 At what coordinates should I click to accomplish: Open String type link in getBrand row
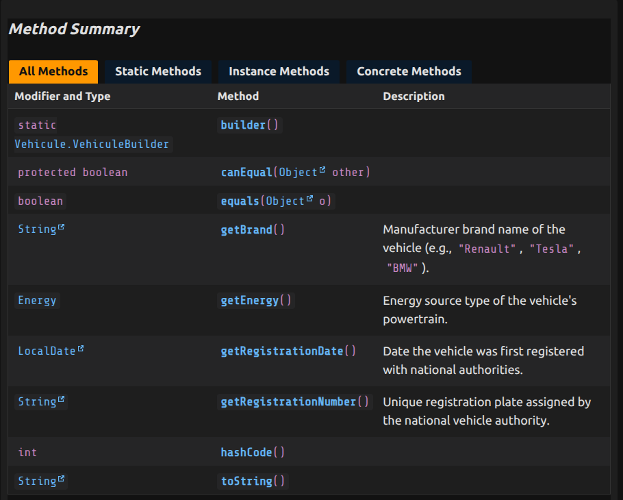click(37, 229)
